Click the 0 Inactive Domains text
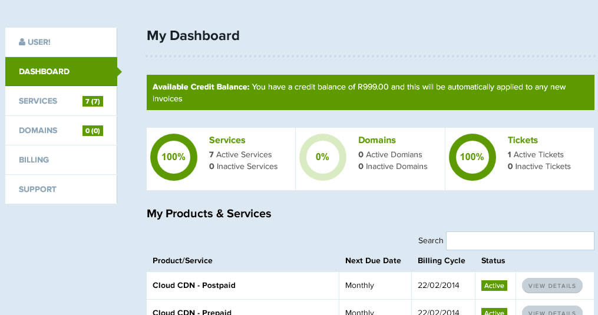The width and height of the screenshot is (598, 315). (x=393, y=166)
